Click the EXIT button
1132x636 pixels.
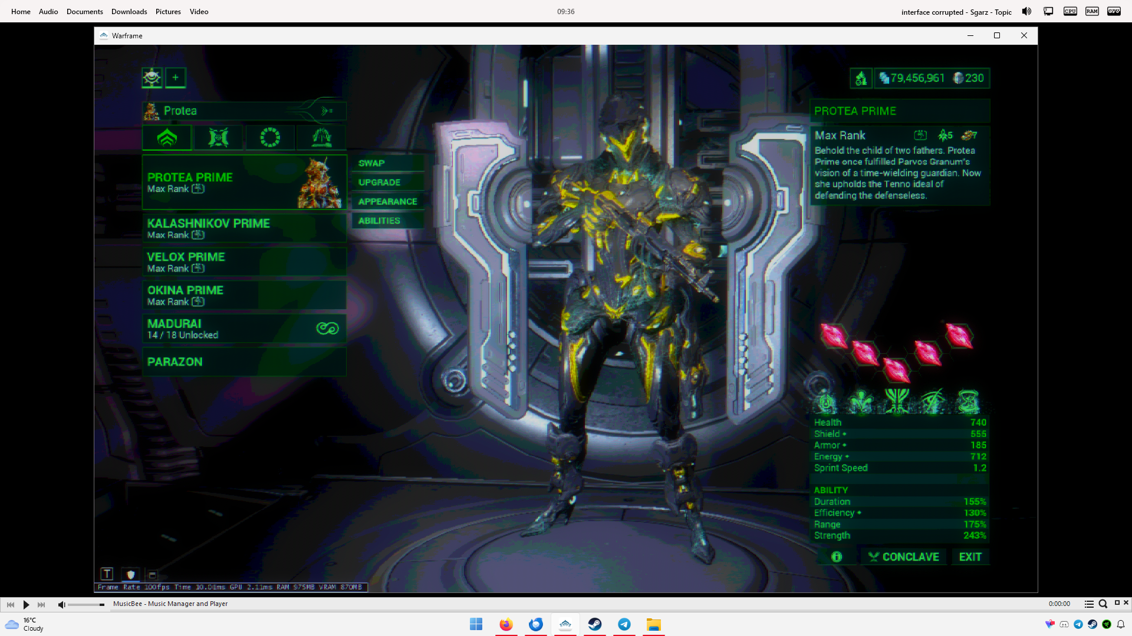pos(970,557)
